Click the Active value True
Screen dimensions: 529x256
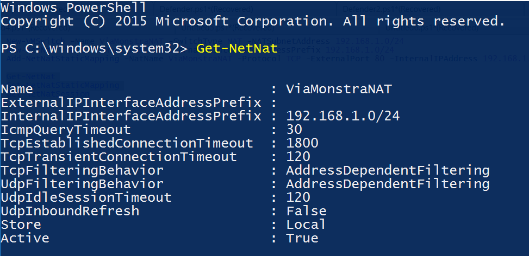[302, 238]
